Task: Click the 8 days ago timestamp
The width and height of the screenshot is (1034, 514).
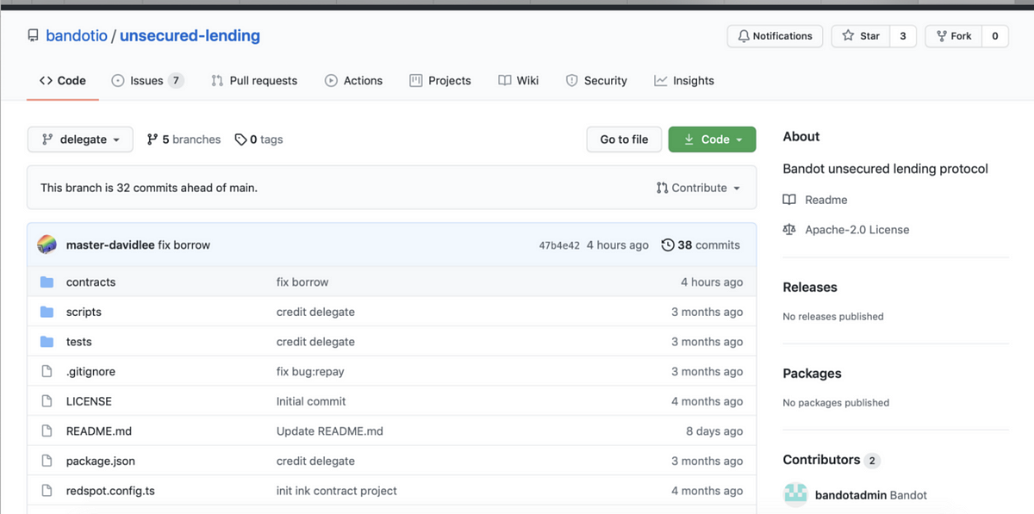Action: click(714, 431)
